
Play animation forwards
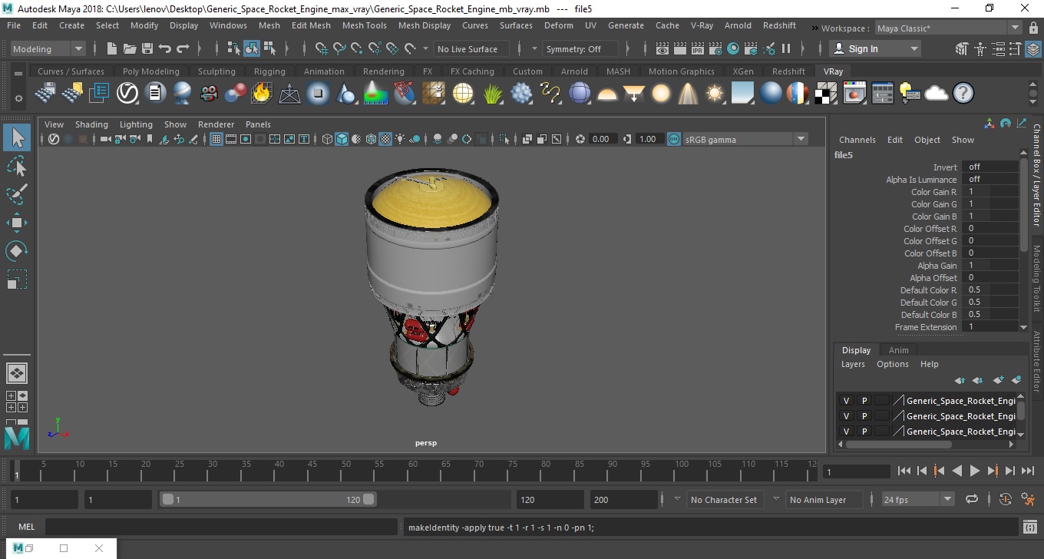(974, 471)
